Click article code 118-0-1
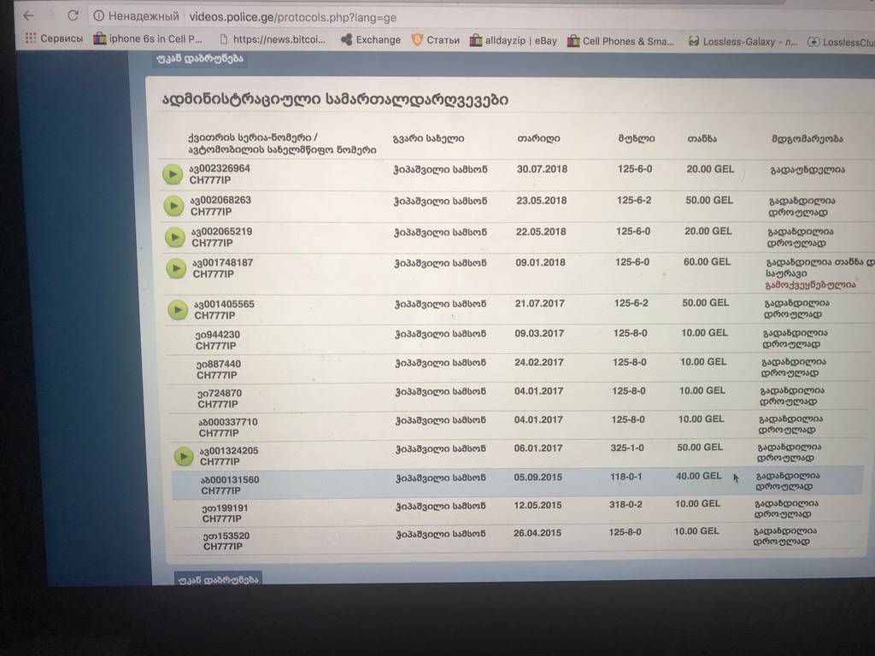 click(625, 477)
